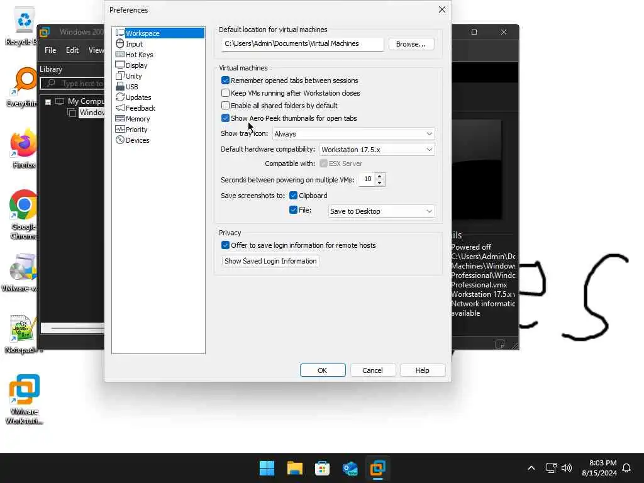644x483 pixels.
Task: Open the VMware Workstation desktop shortcut
Action: [x=25, y=399]
